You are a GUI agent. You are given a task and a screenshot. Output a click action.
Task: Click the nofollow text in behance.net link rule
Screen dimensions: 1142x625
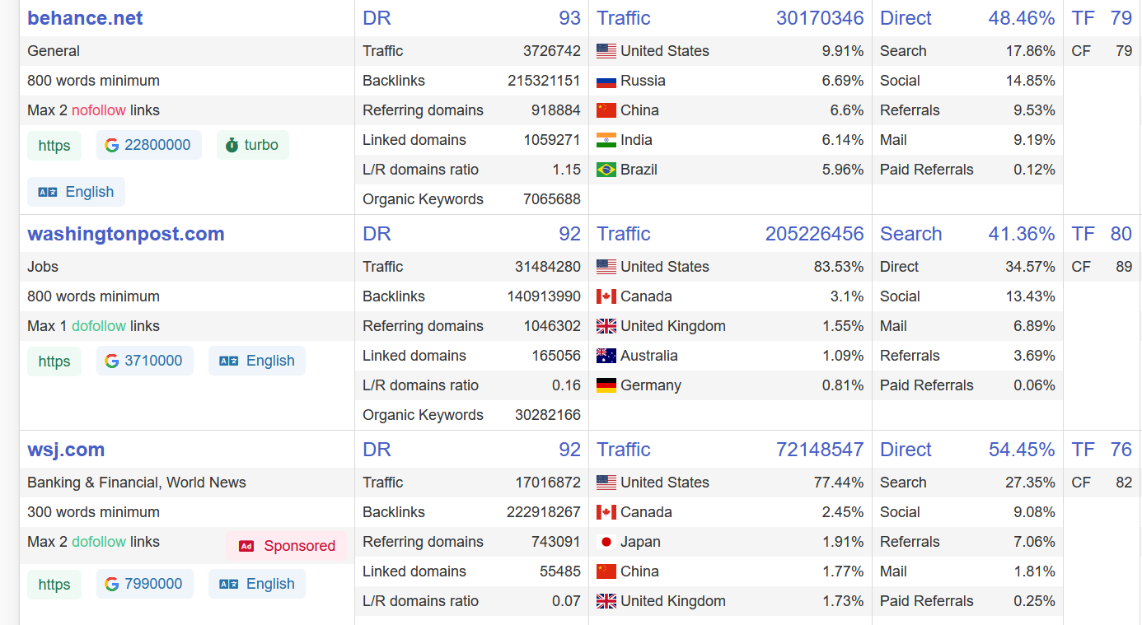tap(99, 110)
